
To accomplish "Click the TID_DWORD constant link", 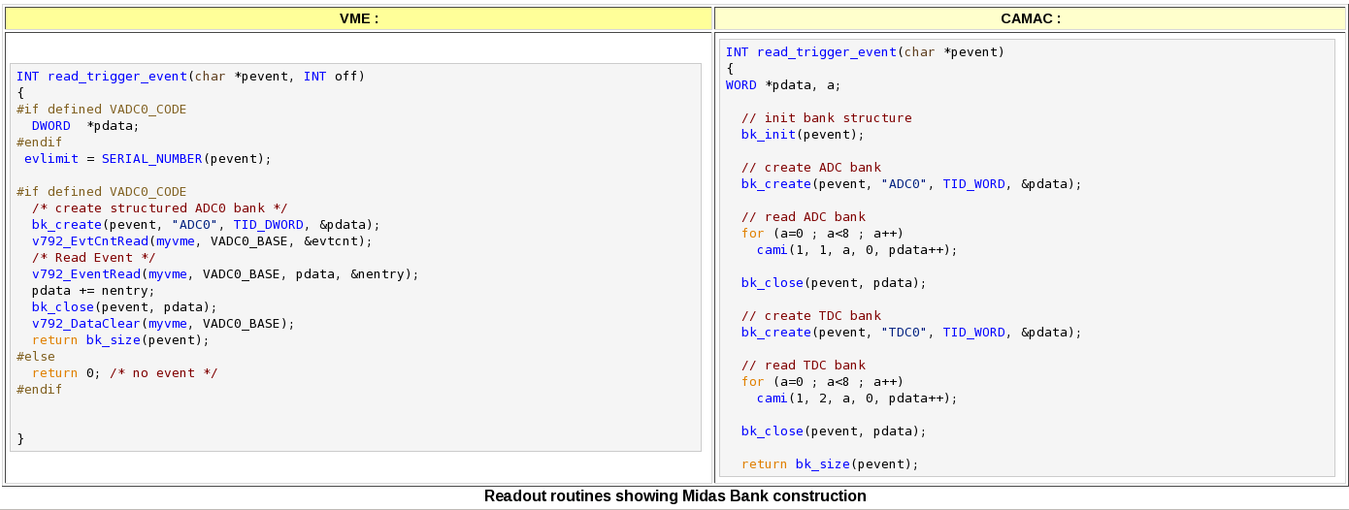I will (x=269, y=224).
